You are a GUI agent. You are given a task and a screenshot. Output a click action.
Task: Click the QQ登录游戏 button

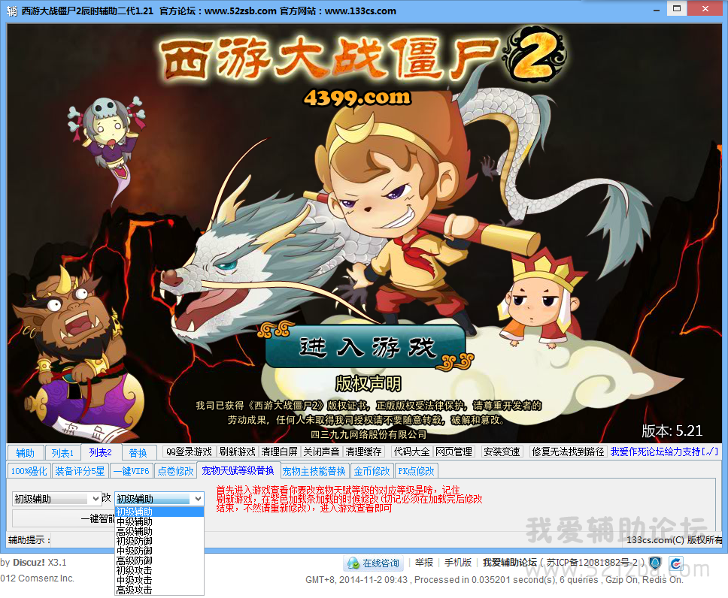click(189, 452)
